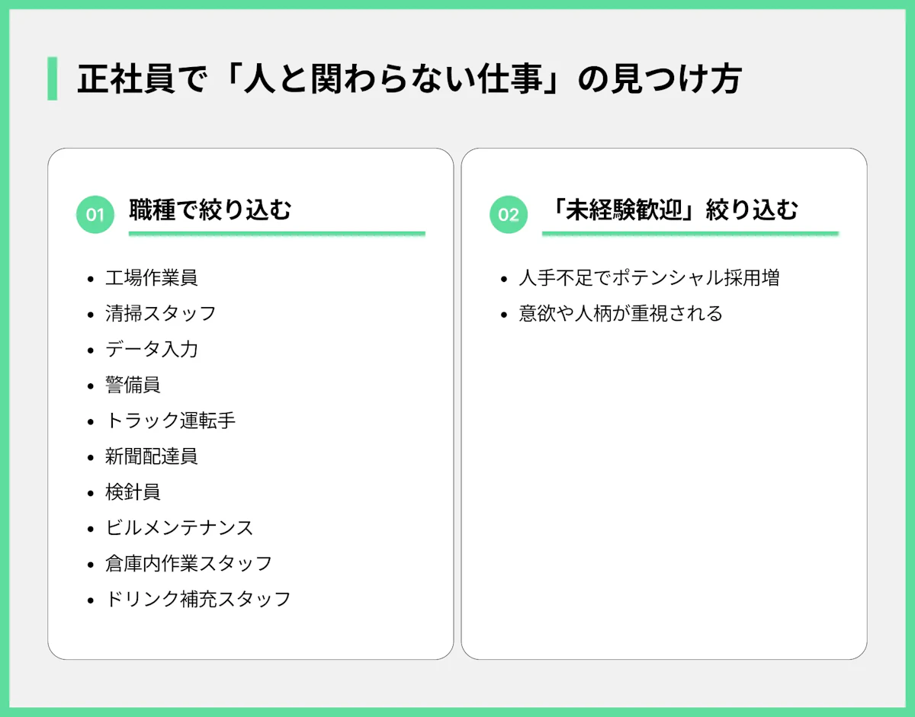
Task: Select the 検針員 list item
Action: point(133,492)
